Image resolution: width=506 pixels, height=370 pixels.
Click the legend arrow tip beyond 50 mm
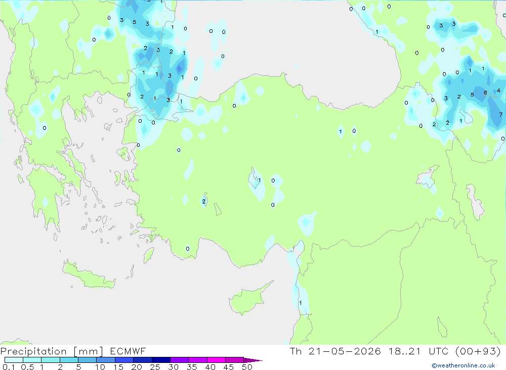pyautogui.click(x=252, y=360)
